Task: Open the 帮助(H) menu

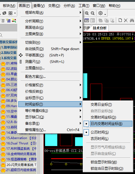Action: (115, 6)
